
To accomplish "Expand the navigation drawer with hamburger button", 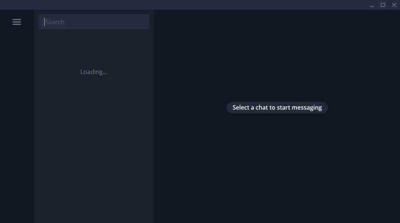I will pyautogui.click(x=16, y=22).
